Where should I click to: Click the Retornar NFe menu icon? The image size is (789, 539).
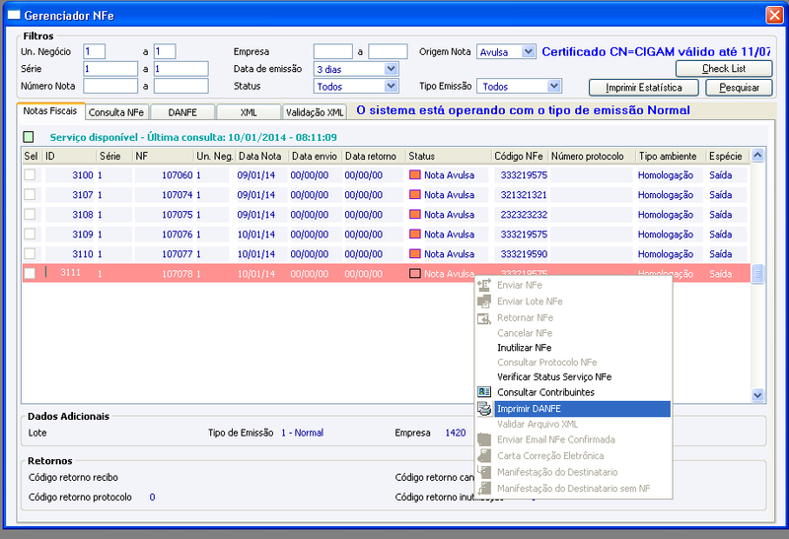point(484,318)
